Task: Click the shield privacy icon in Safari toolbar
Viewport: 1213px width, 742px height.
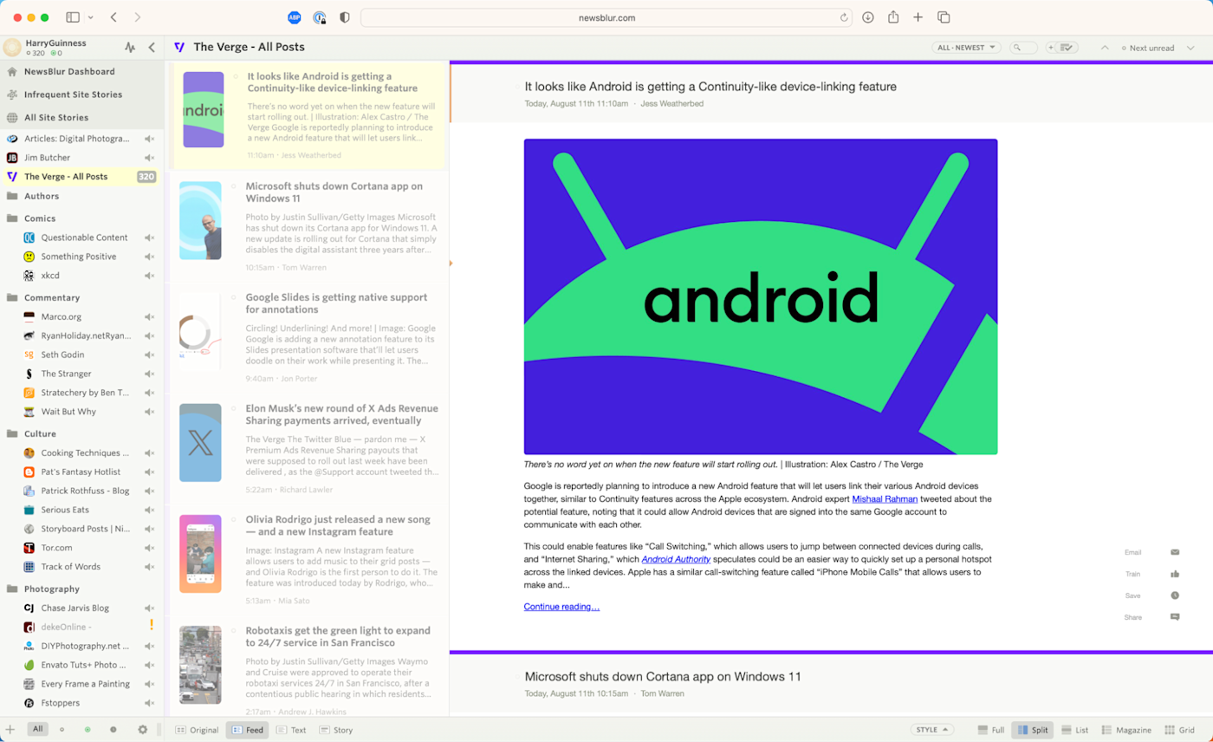Action: tap(345, 17)
